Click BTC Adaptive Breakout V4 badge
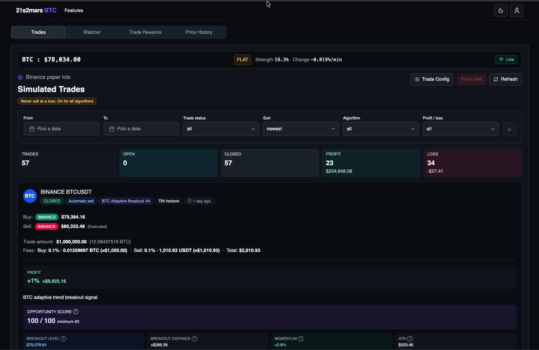The width and height of the screenshot is (539, 350). tap(126, 201)
